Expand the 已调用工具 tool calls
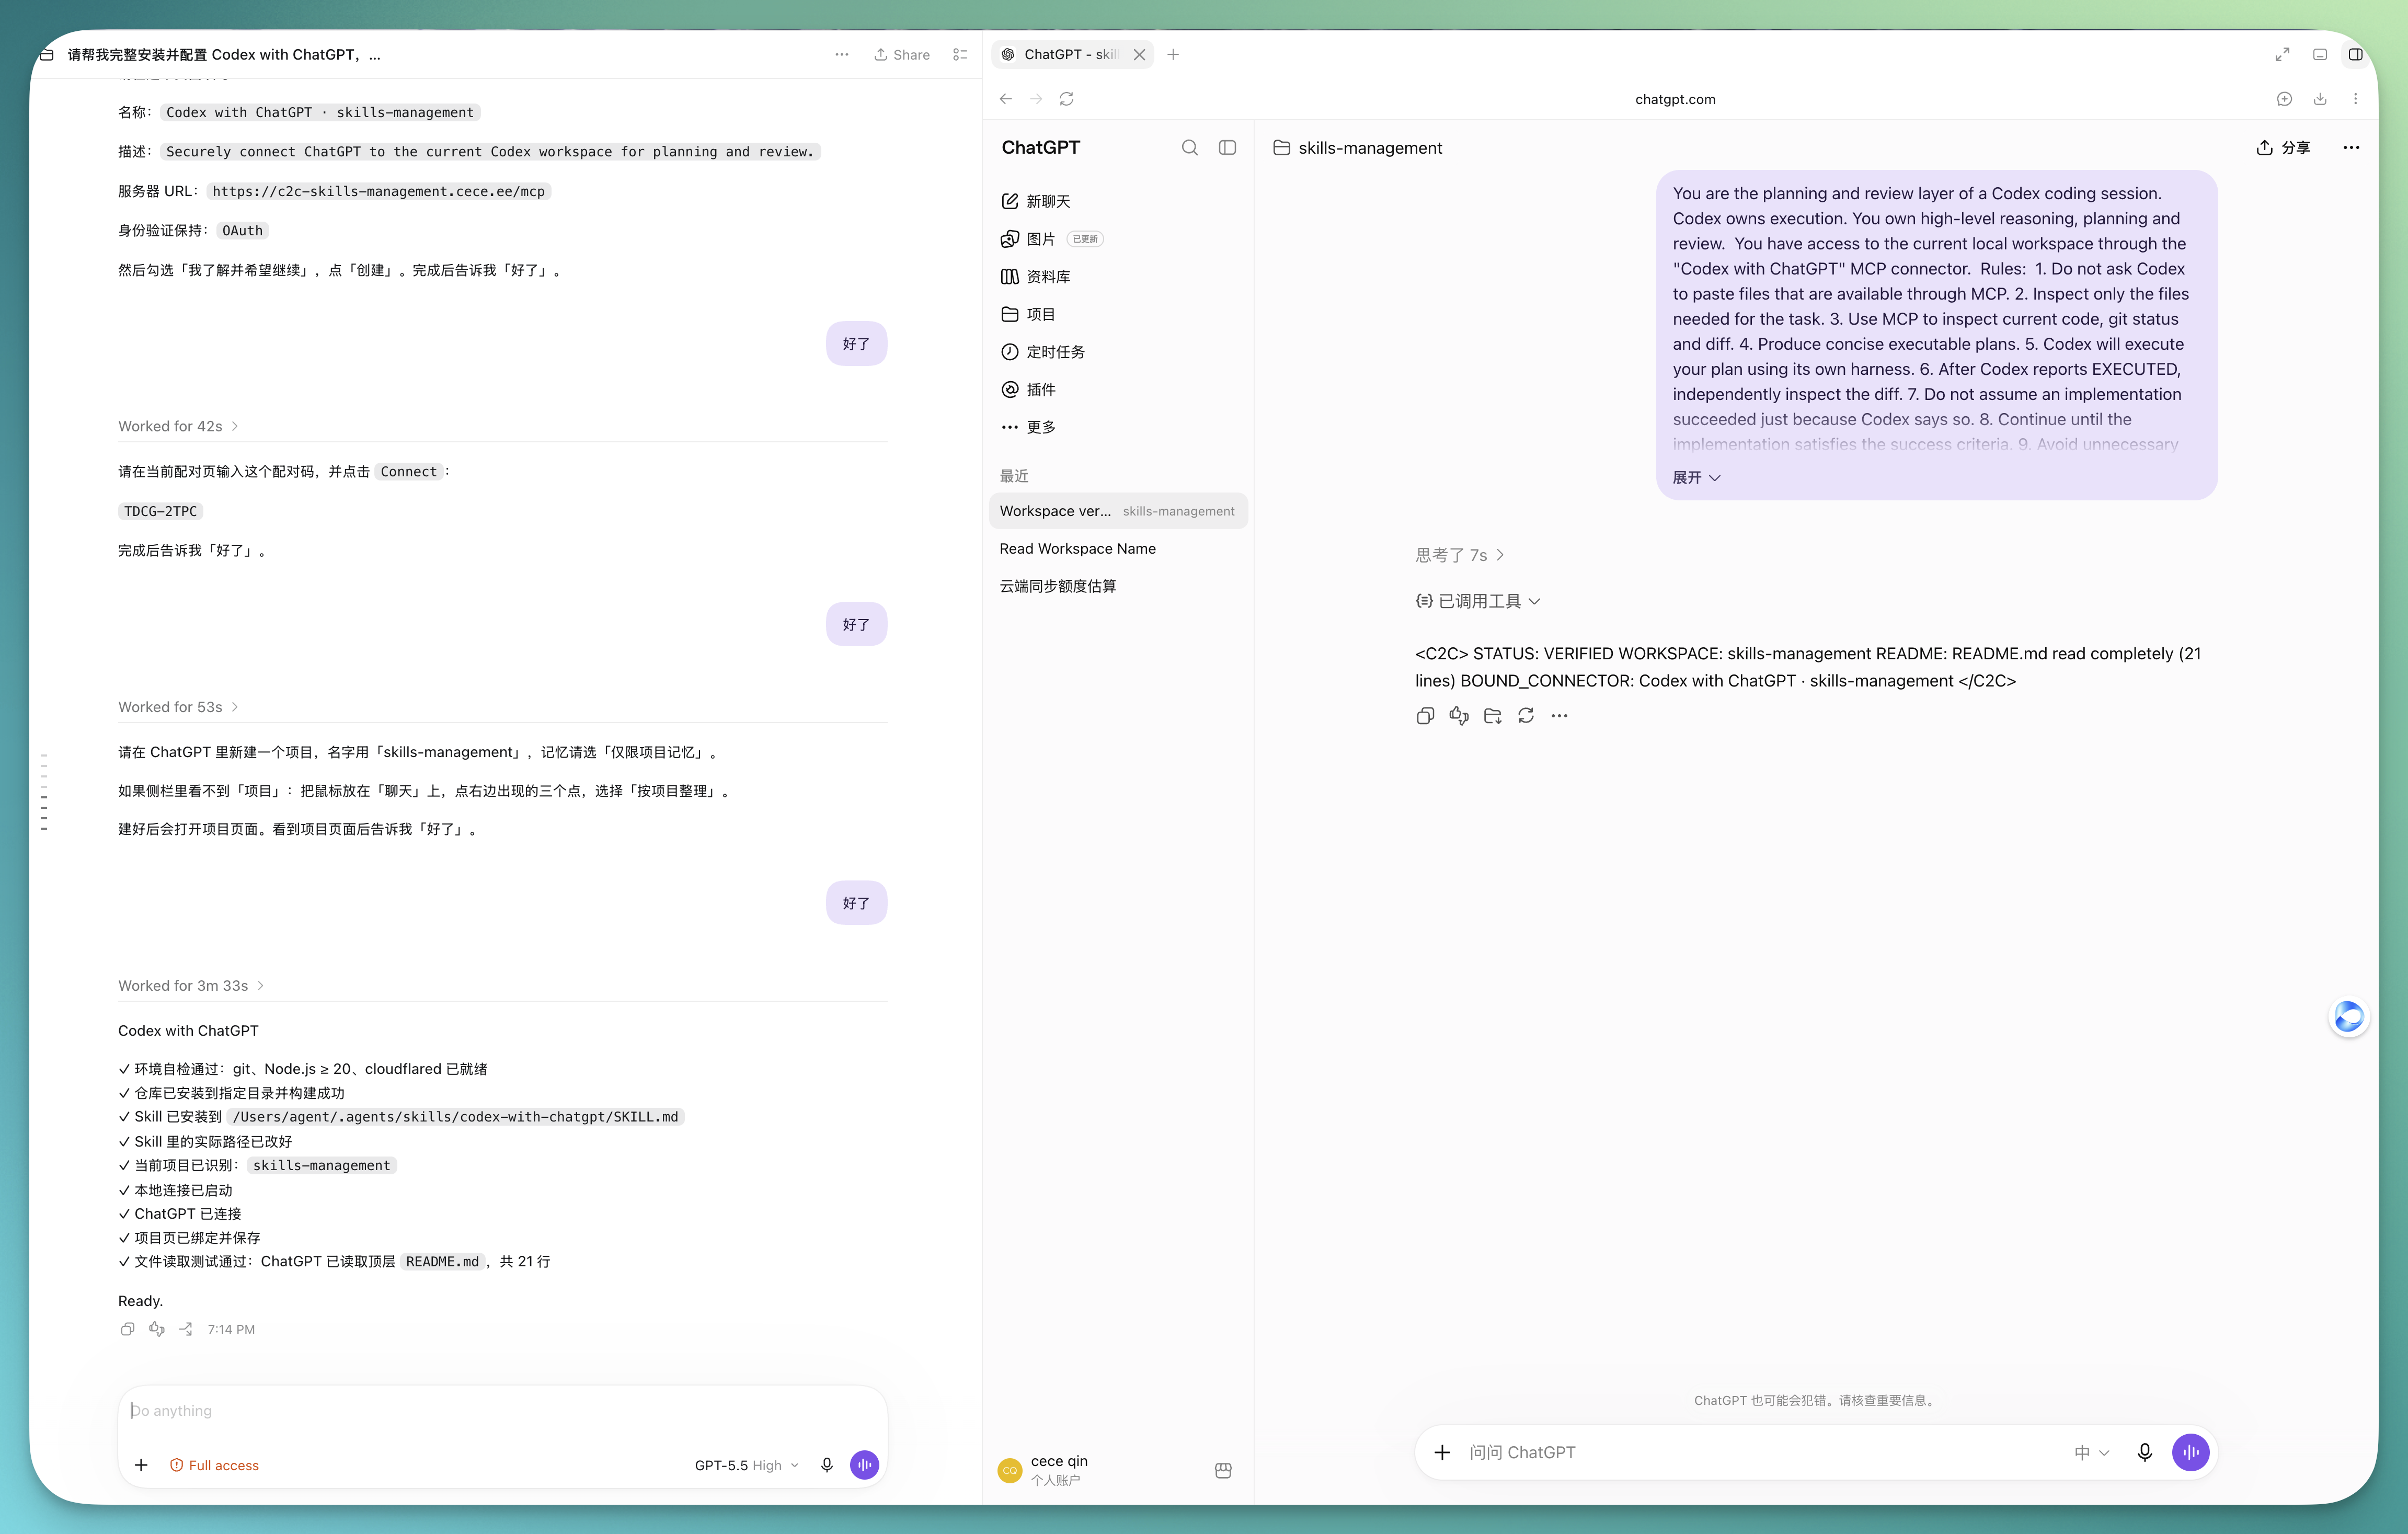 coord(1478,601)
